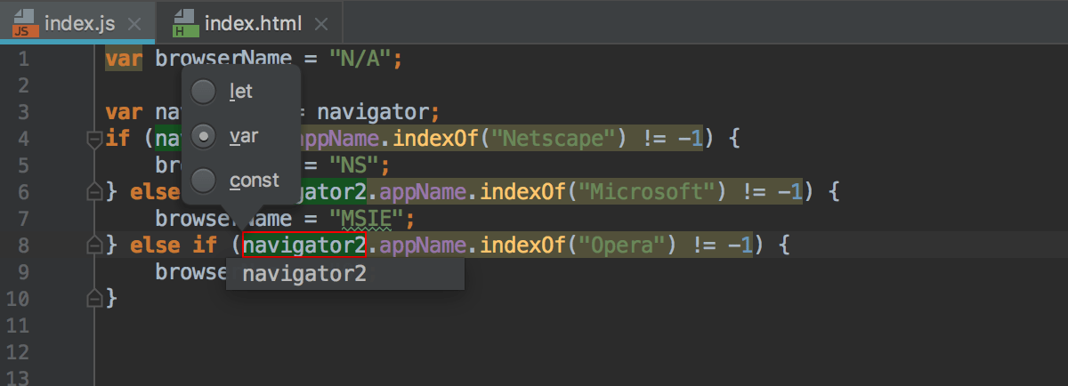Choose the const radio option
1068x386 pixels.
tap(204, 181)
